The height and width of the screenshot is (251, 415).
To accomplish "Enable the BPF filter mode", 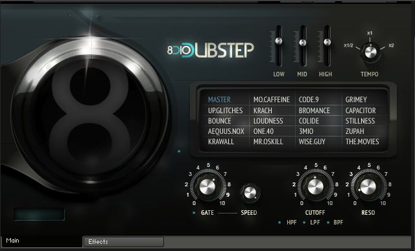I will [x=328, y=223].
